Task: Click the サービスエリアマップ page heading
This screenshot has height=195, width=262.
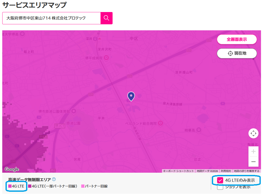Action: click(x=34, y=5)
